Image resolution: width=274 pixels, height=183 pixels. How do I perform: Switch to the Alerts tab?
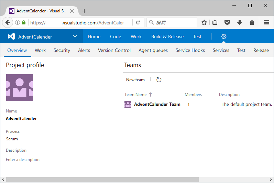(x=84, y=50)
